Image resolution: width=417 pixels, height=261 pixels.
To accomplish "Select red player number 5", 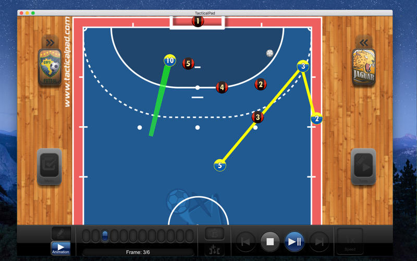I will coord(188,63).
